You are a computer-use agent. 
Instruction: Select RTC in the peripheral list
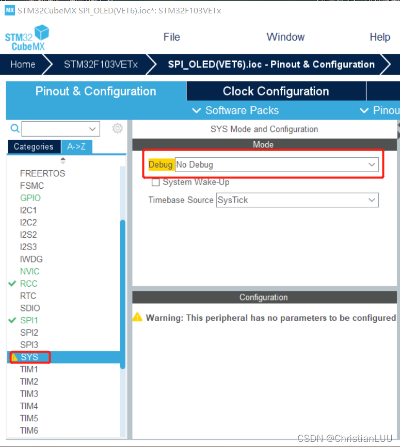28,296
